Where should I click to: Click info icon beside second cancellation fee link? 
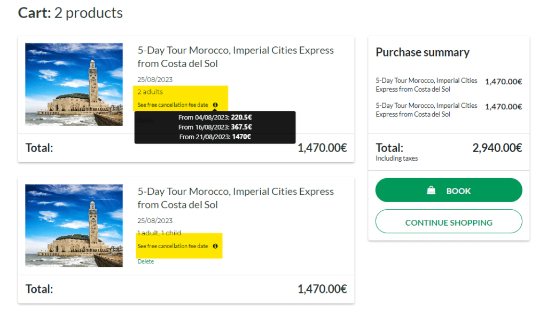pyautogui.click(x=215, y=246)
